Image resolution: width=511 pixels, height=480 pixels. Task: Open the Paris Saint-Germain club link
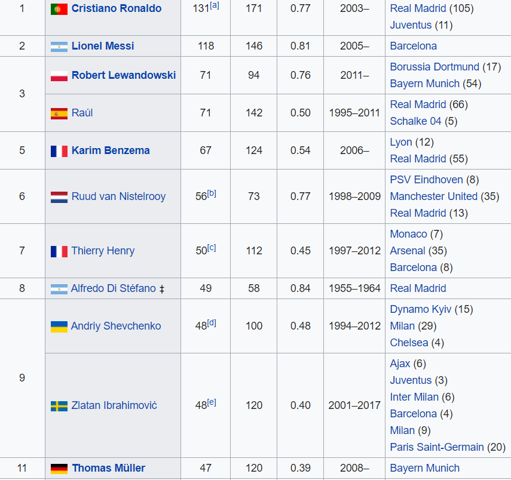click(437, 447)
